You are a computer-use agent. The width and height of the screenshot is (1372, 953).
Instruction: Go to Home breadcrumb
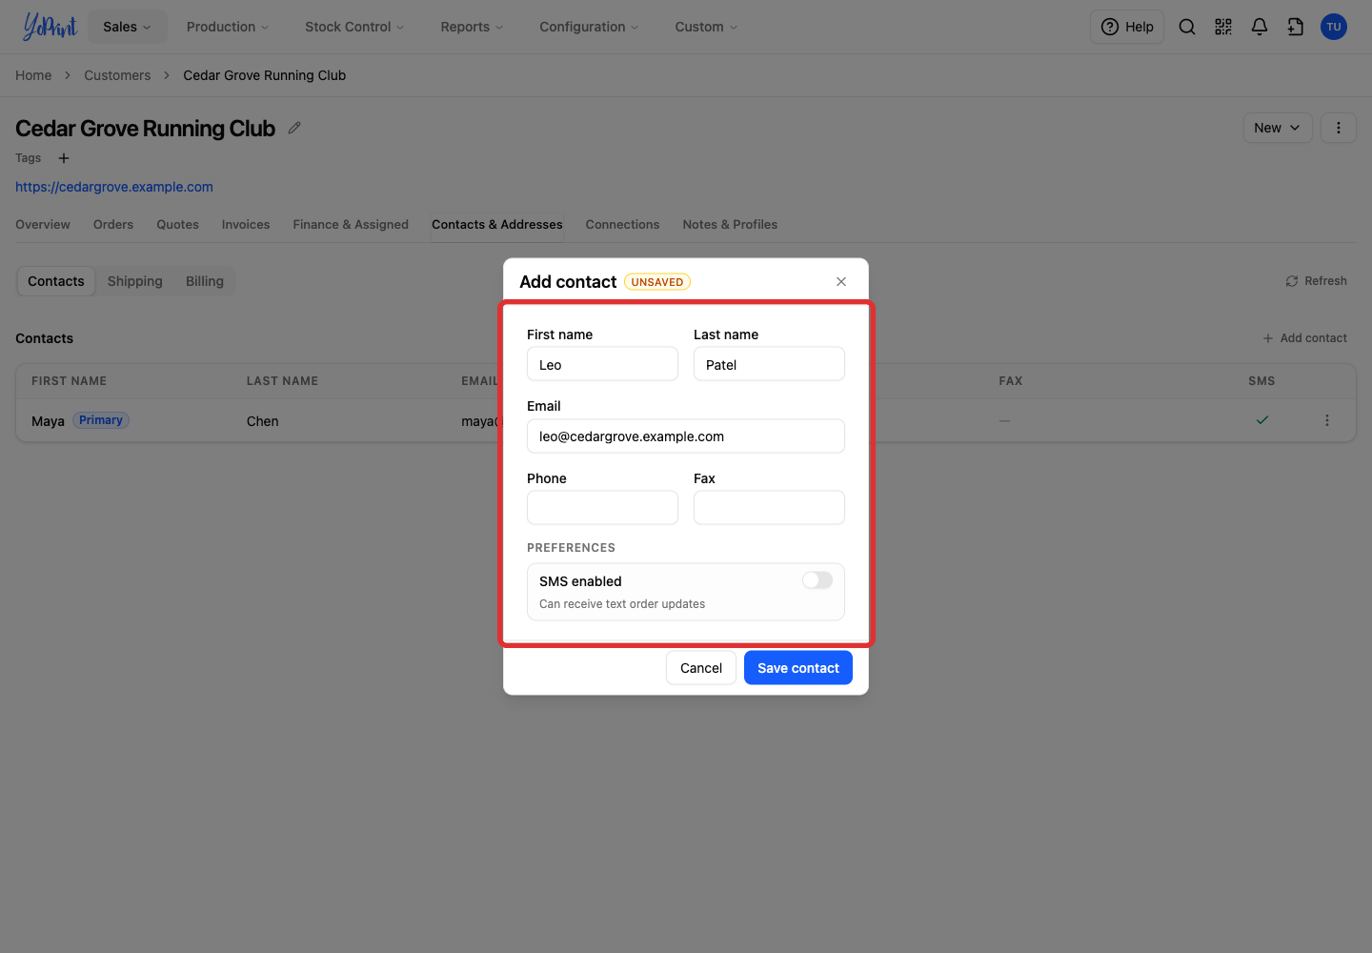click(x=33, y=75)
